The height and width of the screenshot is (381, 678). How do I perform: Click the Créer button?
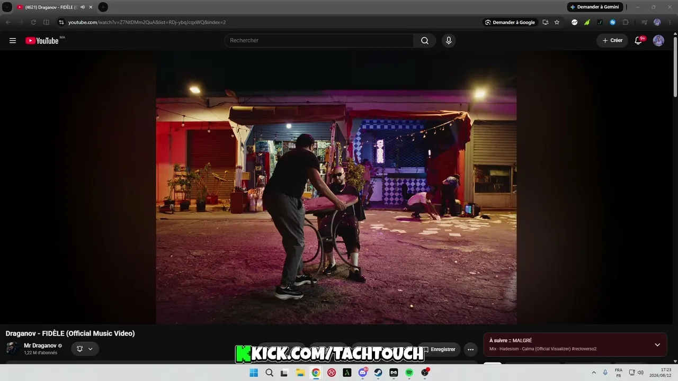pos(612,41)
